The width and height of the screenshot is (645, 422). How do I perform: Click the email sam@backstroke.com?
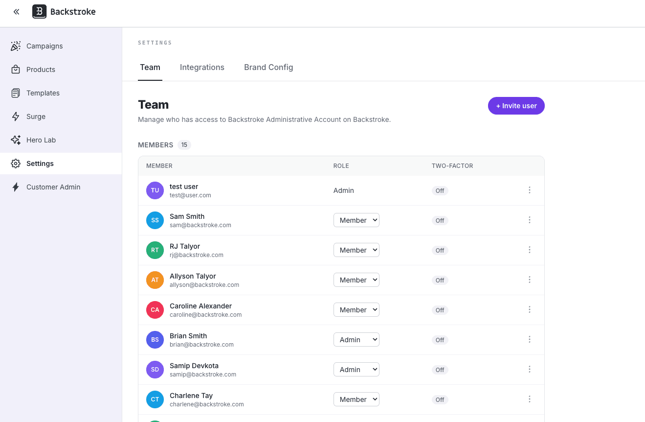point(200,225)
